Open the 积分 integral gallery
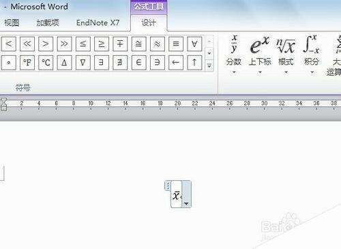This screenshot has width=341, height=249. (312, 55)
